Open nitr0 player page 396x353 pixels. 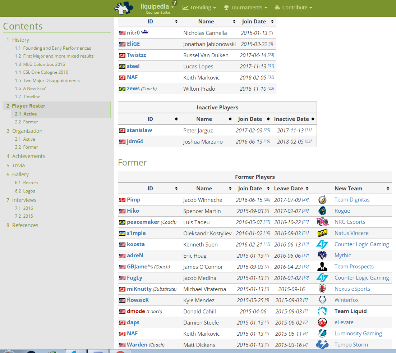(x=133, y=33)
